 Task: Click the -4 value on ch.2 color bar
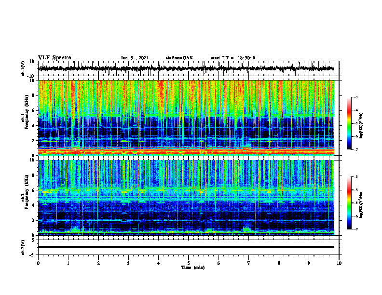[x=355, y=190]
